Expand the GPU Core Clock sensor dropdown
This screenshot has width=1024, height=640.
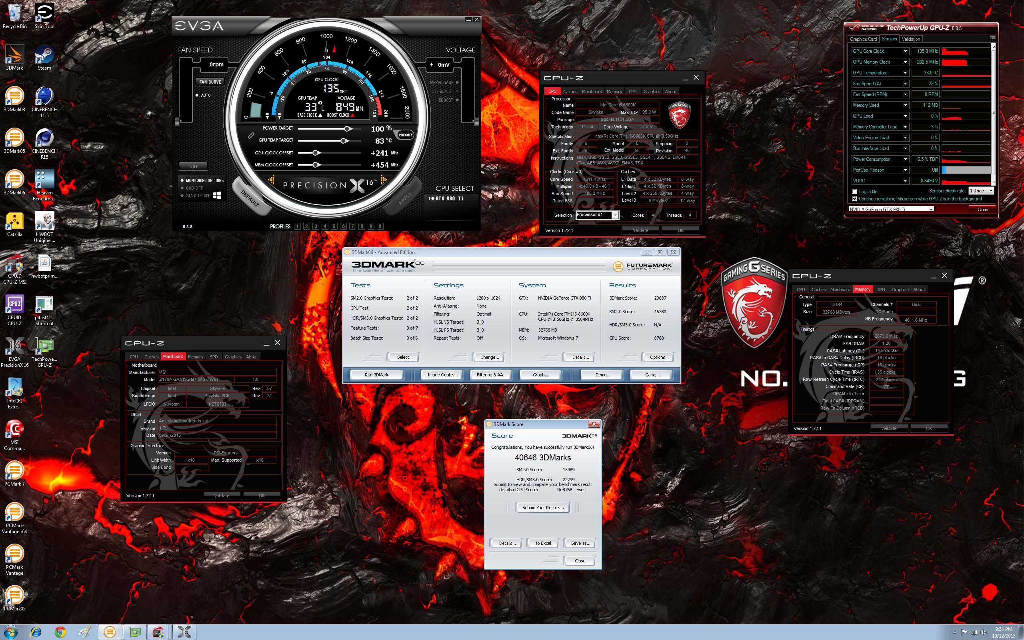coord(905,51)
